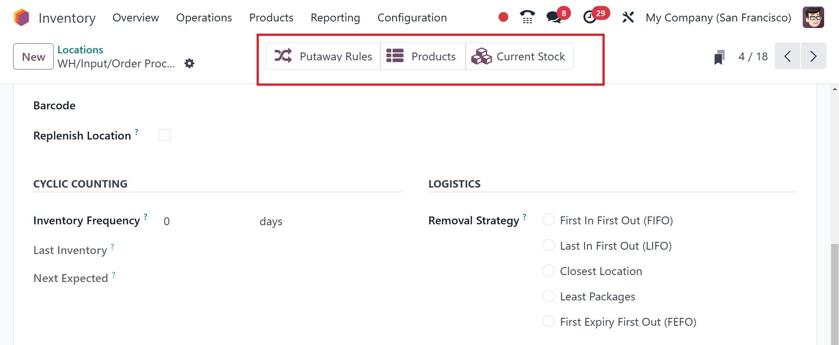Screen dimensions: 839x345
Task: Open the Overview menu item
Action: coord(136,17)
